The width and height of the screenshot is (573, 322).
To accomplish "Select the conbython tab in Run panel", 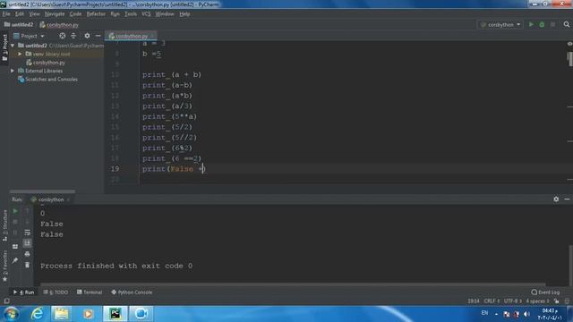I will [50, 199].
